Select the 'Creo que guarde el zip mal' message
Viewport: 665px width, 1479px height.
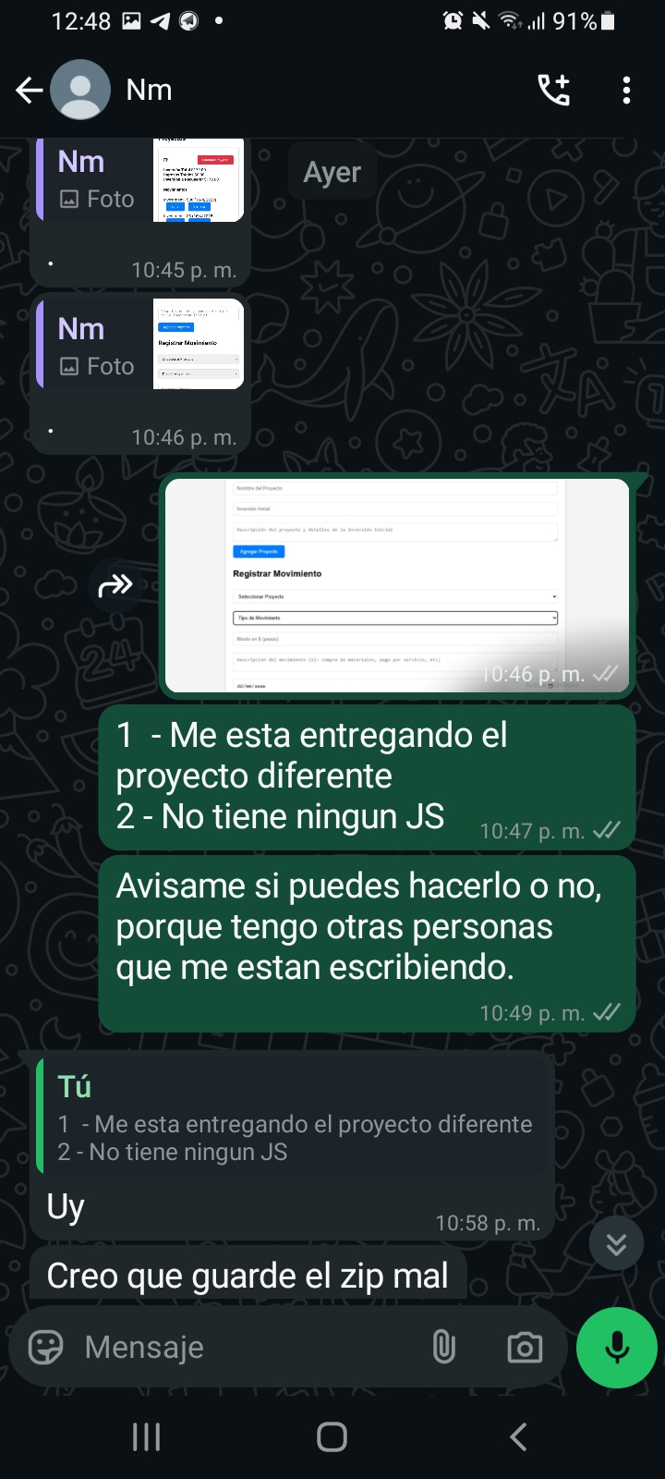click(248, 1277)
